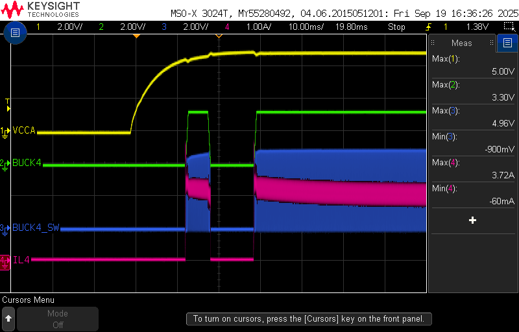Select the Min(4) -60mA measurement
The height and width of the screenshot is (332, 519).
(473, 195)
